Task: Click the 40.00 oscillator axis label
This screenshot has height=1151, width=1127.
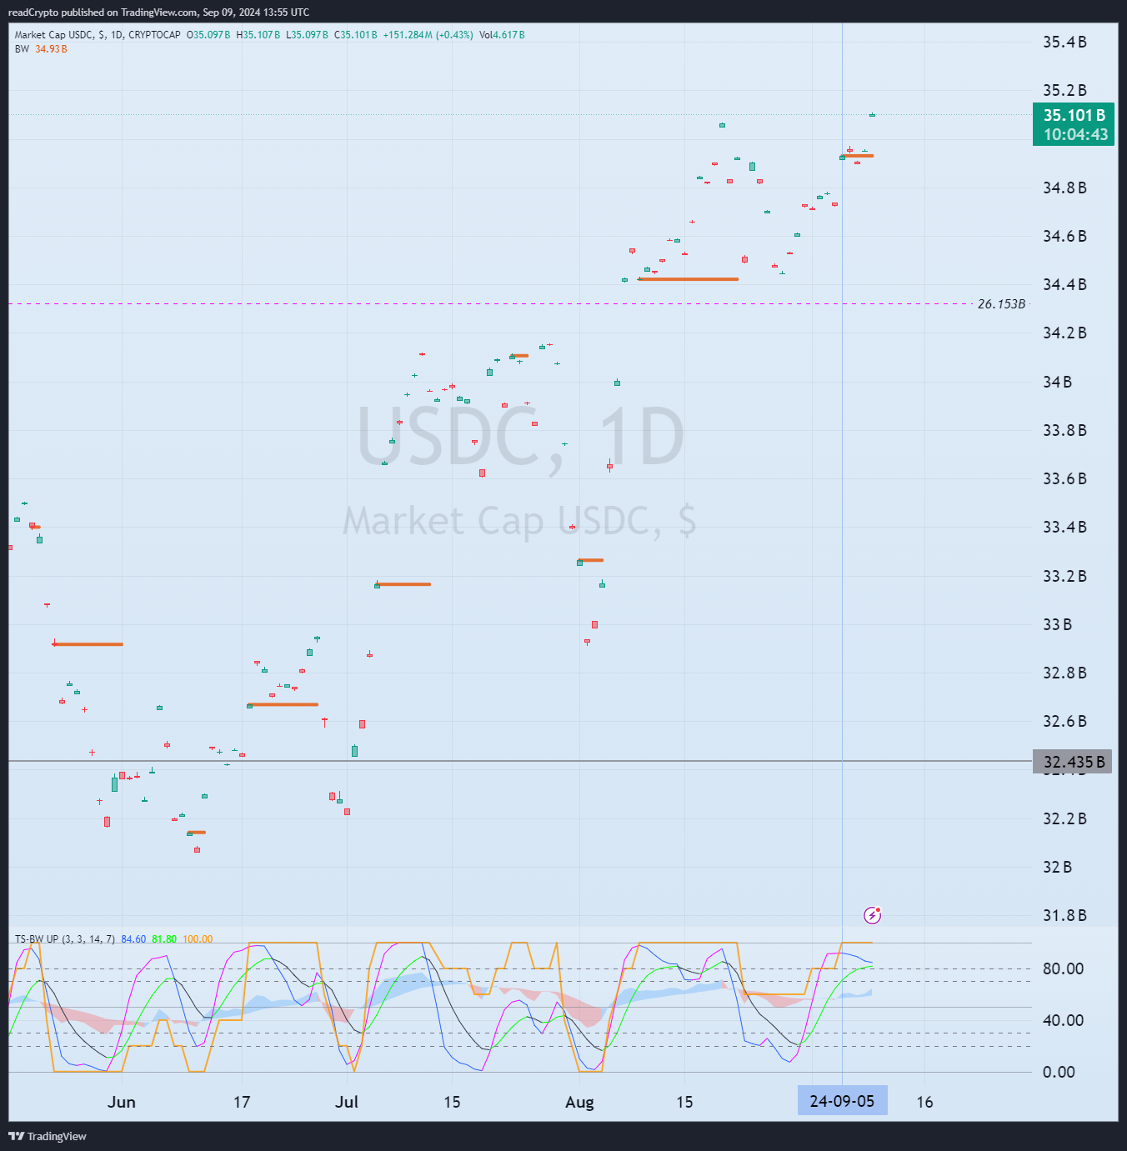Action: click(x=1063, y=1020)
